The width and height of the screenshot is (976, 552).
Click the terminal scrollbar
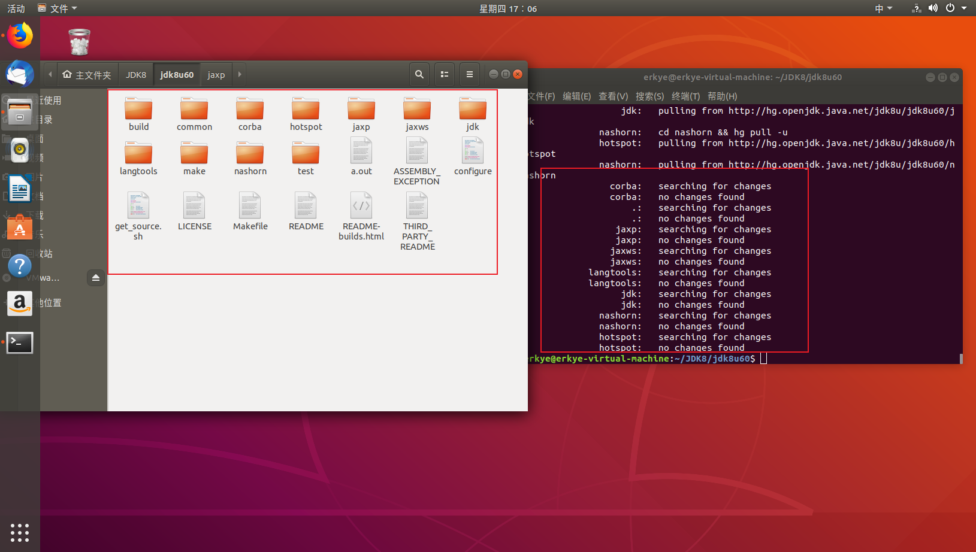click(x=961, y=359)
